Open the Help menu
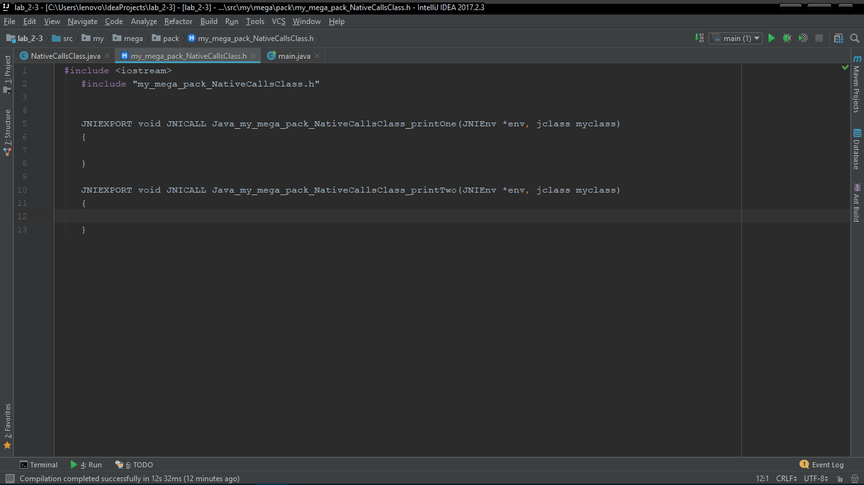 tap(336, 21)
